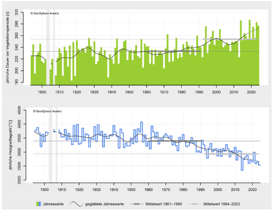273x212 pixels.
Task: Click the 1900 tick label on lower x-axis
Action: point(44,189)
